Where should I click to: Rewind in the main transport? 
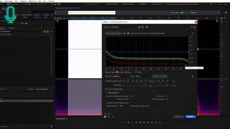point(140,122)
